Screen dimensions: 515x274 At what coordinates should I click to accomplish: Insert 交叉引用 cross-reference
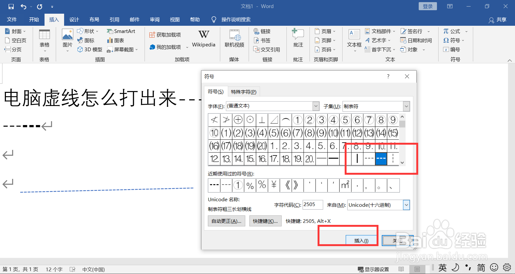[267, 49]
